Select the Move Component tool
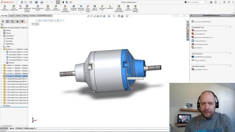The image size is (235, 132). (56, 8)
